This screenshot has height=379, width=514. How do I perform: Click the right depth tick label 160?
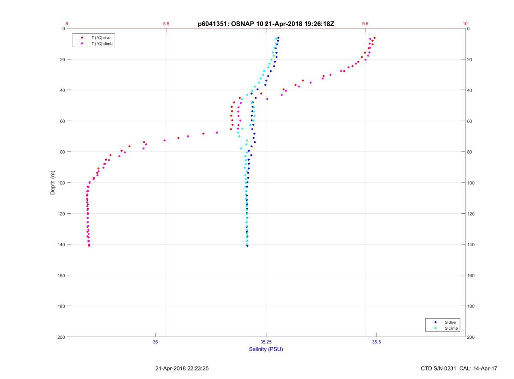pos(471,275)
